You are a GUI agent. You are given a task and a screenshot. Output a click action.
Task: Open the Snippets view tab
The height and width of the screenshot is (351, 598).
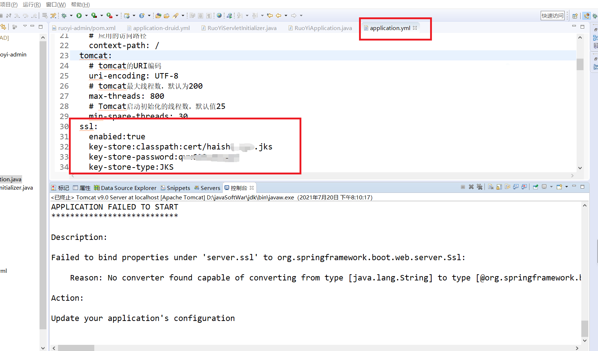pos(176,188)
